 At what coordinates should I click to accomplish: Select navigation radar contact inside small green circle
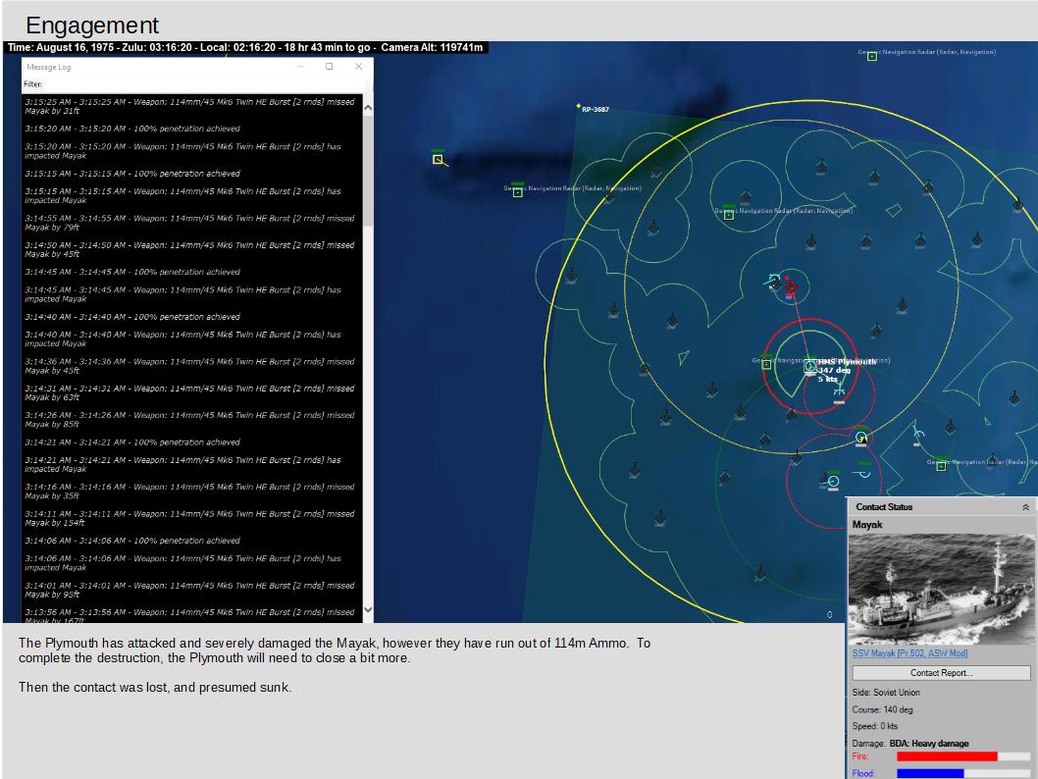coord(729,215)
